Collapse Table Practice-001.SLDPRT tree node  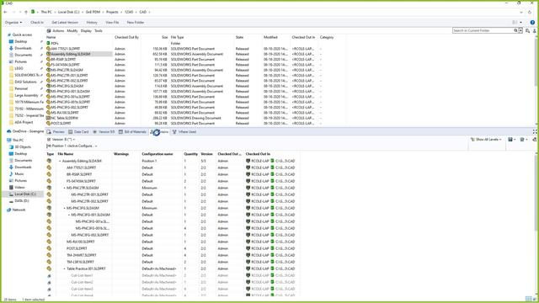click(x=64, y=268)
